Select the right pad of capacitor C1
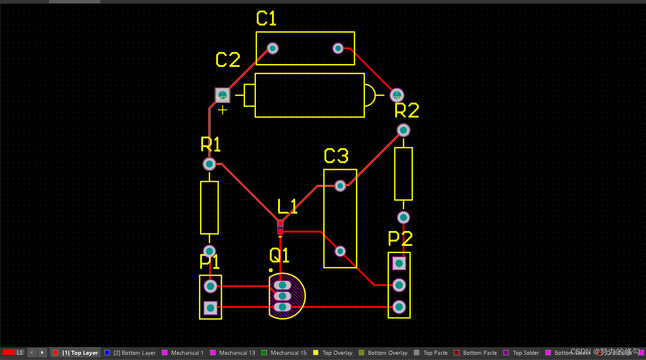646x360 pixels. point(338,48)
